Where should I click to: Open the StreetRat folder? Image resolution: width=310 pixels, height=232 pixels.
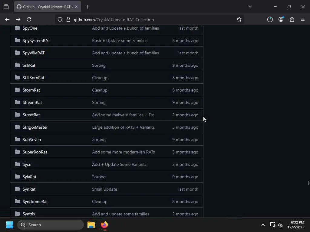click(31, 115)
